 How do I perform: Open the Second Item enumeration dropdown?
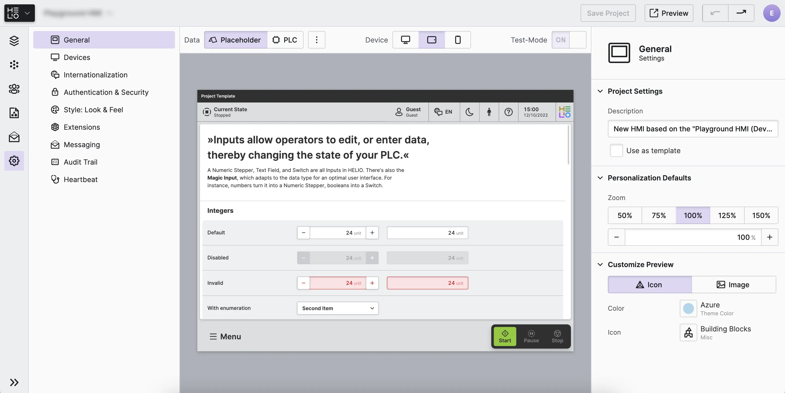coord(337,308)
